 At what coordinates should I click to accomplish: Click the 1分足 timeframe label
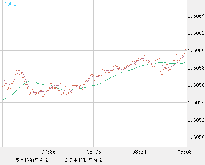[x=10, y=4]
